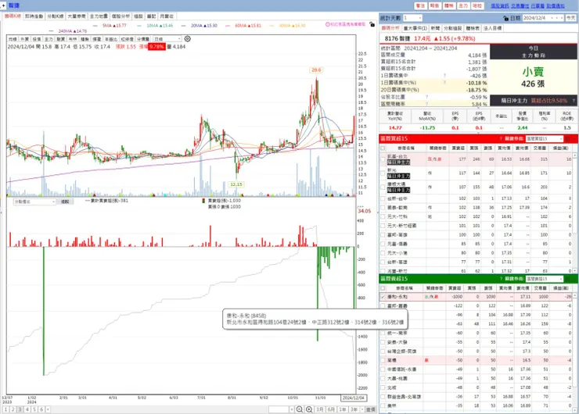The height and width of the screenshot is (414, 579).
Task: Click top red 主力 button
Action: click(x=463, y=5)
